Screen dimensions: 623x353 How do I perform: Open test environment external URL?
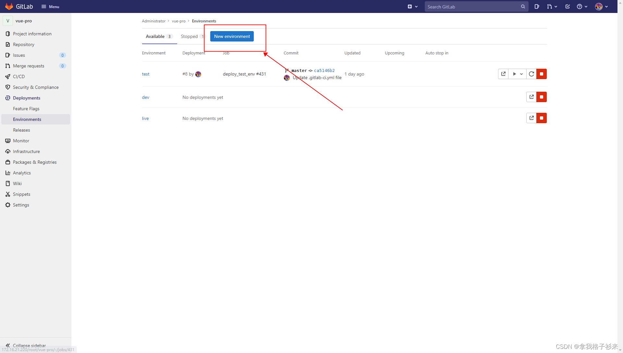(503, 74)
